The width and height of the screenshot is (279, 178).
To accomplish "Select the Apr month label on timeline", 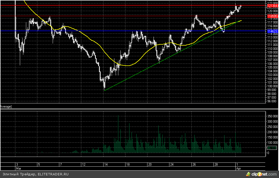I will (238, 168).
